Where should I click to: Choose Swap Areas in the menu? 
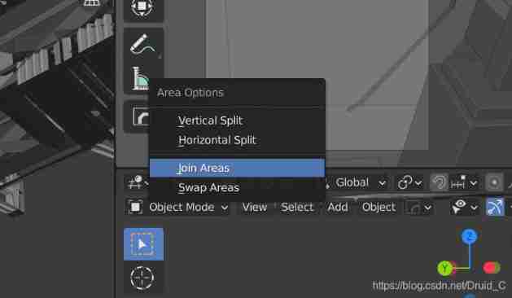pyautogui.click(x=238, y=187)
